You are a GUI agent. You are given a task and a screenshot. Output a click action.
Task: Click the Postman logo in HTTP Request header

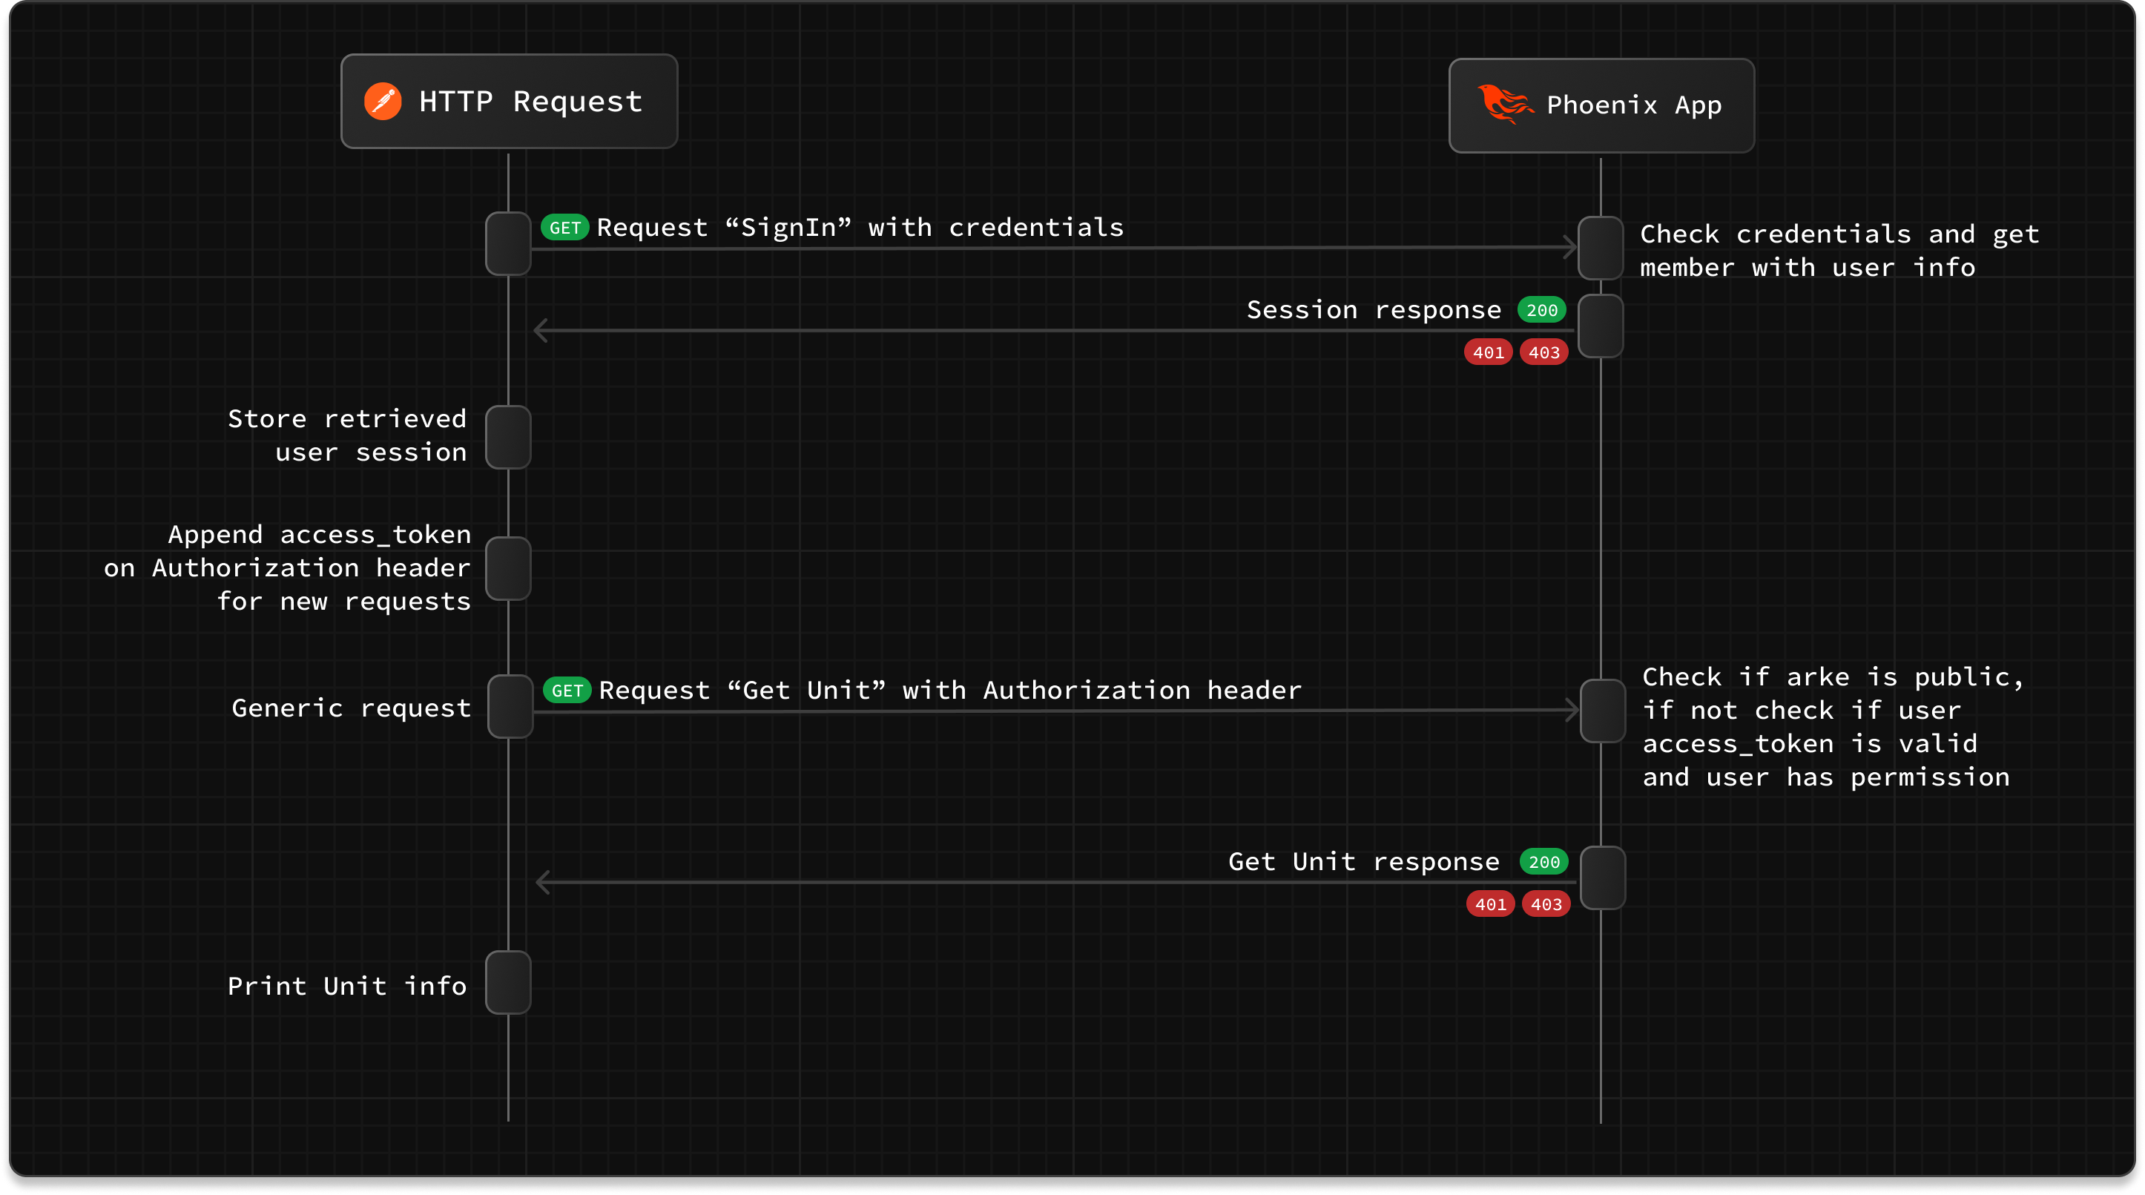click(x=383, y=102)
